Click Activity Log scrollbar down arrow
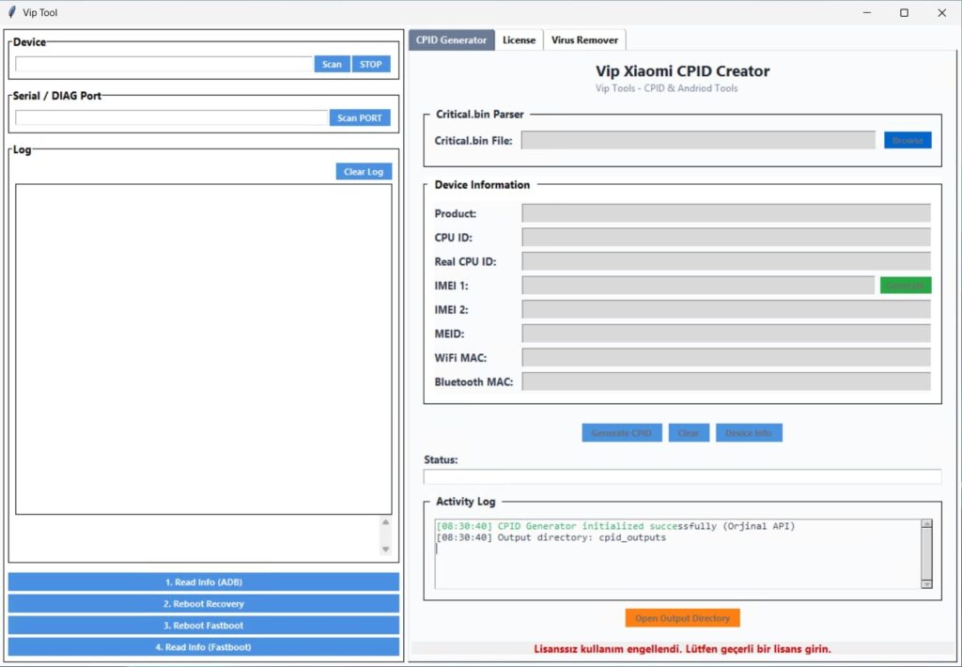This screenshot has height=667, width=962. [926, 583]
